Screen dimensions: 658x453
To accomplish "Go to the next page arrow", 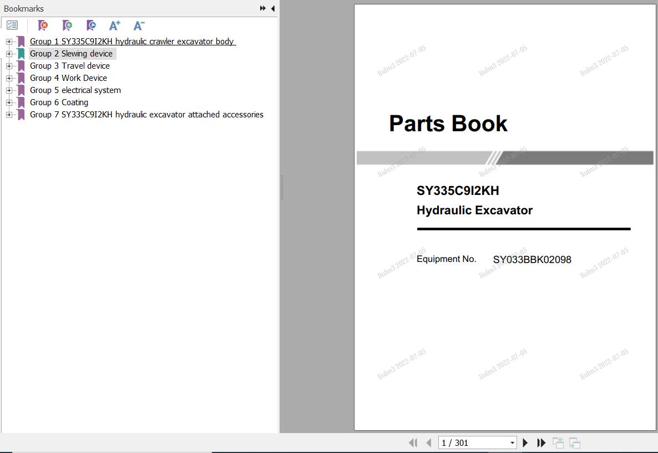I will (525, 442).
